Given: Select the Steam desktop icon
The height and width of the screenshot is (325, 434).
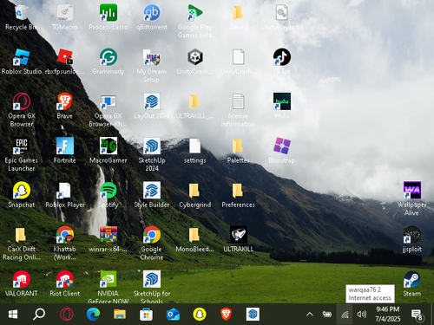Looking at the screenshot, I should [x=412, y=280].
